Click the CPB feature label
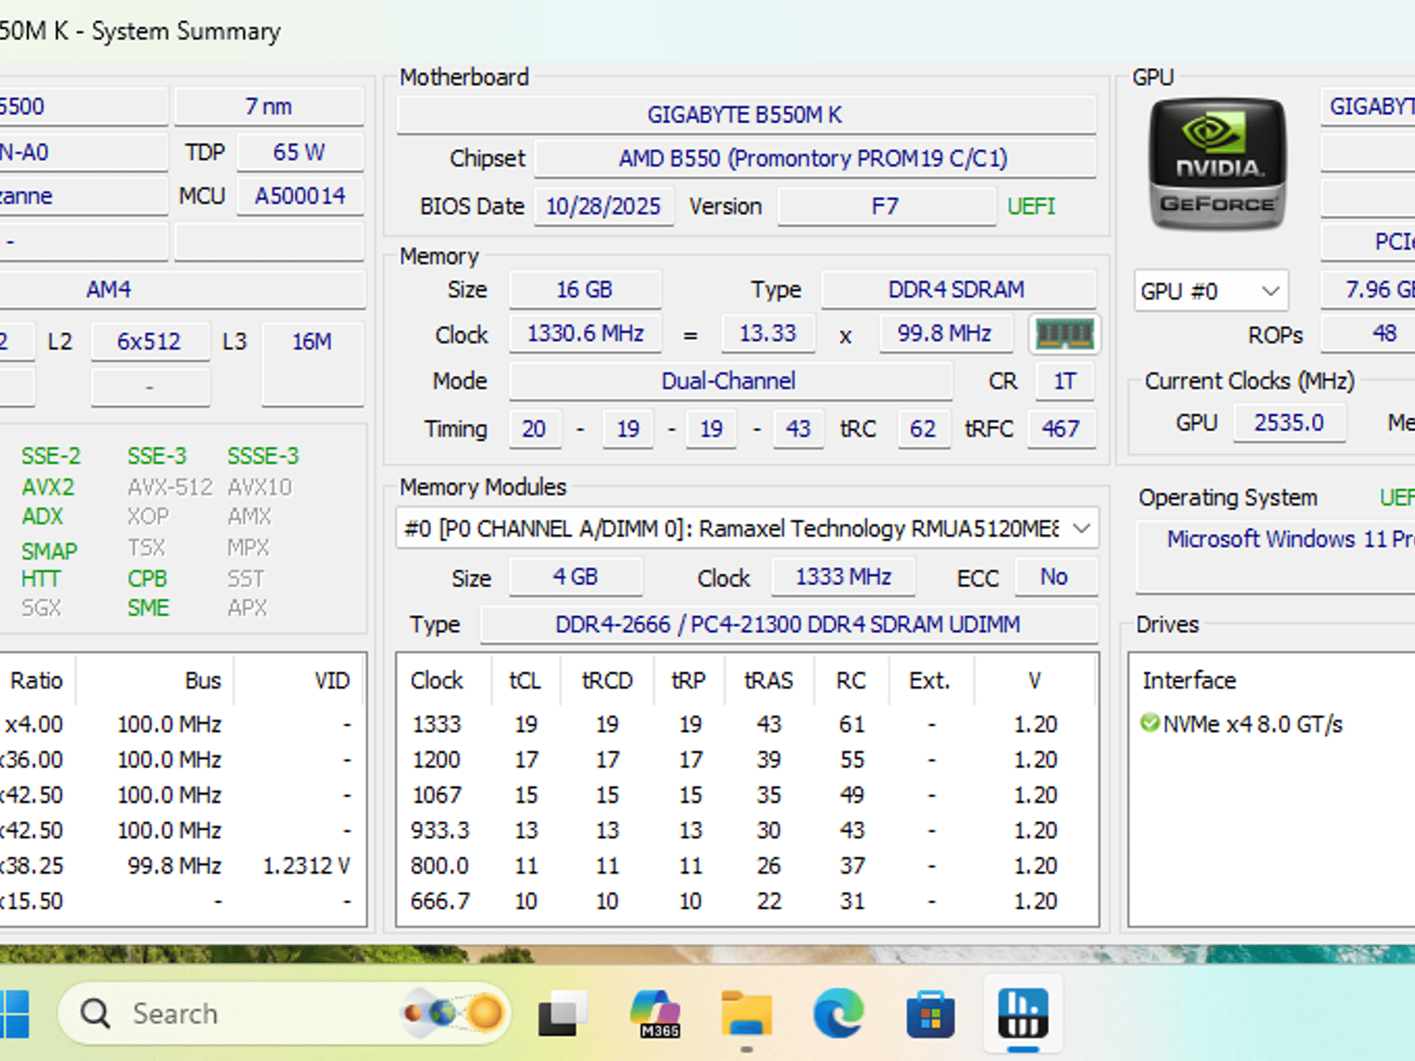The image size is (1415, 1061). [147, 578]
